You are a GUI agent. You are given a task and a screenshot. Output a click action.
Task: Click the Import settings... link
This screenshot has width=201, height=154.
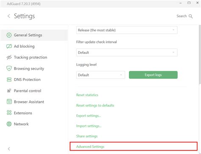89,126
